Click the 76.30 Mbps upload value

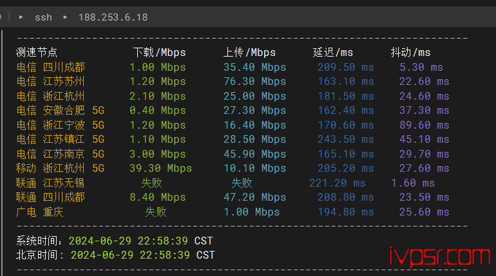(254, 82)
